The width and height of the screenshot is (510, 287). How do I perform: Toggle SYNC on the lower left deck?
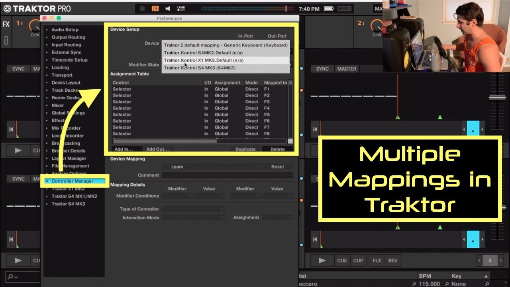18,179
